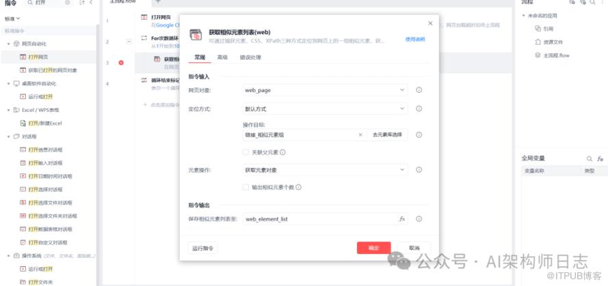Click icon of 打开数据表格对话框 instruction
608x286 pixels.
pyautogui.click(x=23, y=229)
